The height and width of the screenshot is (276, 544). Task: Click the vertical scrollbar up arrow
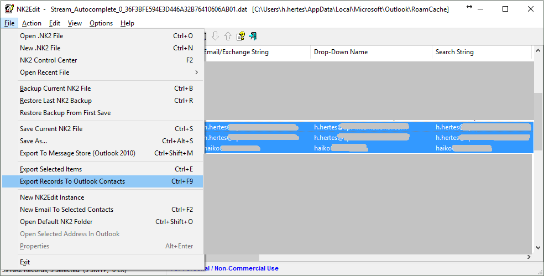[538, 51]
